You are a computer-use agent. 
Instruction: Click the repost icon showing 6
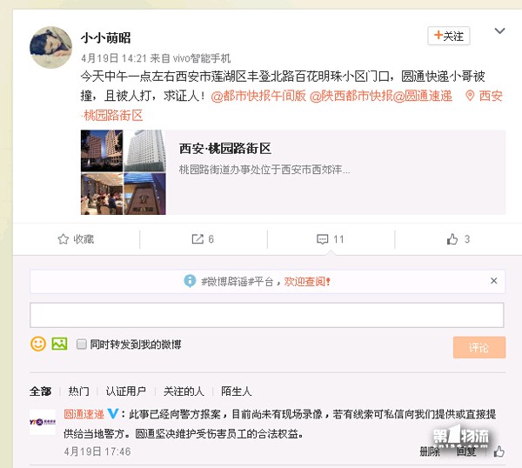click(197, 239)
